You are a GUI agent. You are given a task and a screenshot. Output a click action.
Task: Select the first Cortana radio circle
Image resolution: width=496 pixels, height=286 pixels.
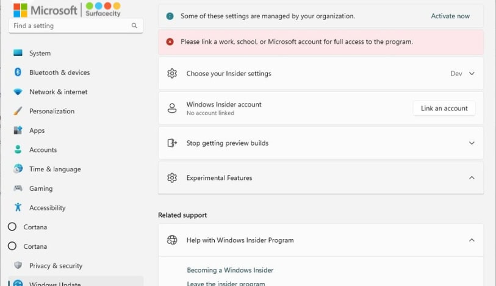point(12,227)
